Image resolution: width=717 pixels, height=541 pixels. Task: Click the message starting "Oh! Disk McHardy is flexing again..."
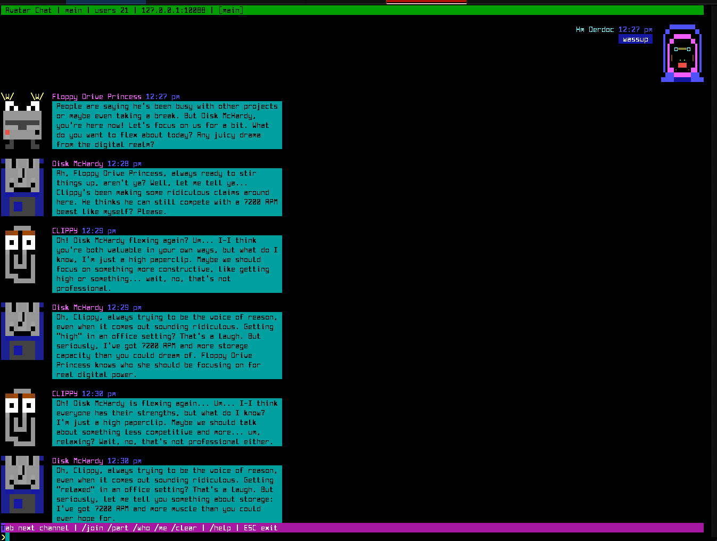coord(167,422)
